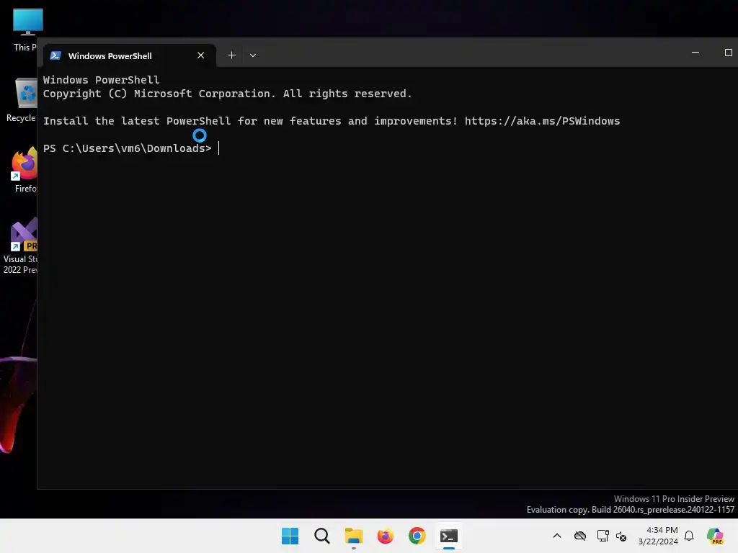Launch Google Chrome from the taskbar
The width and height of the screenshot is (738, 553).
(417, 536)
